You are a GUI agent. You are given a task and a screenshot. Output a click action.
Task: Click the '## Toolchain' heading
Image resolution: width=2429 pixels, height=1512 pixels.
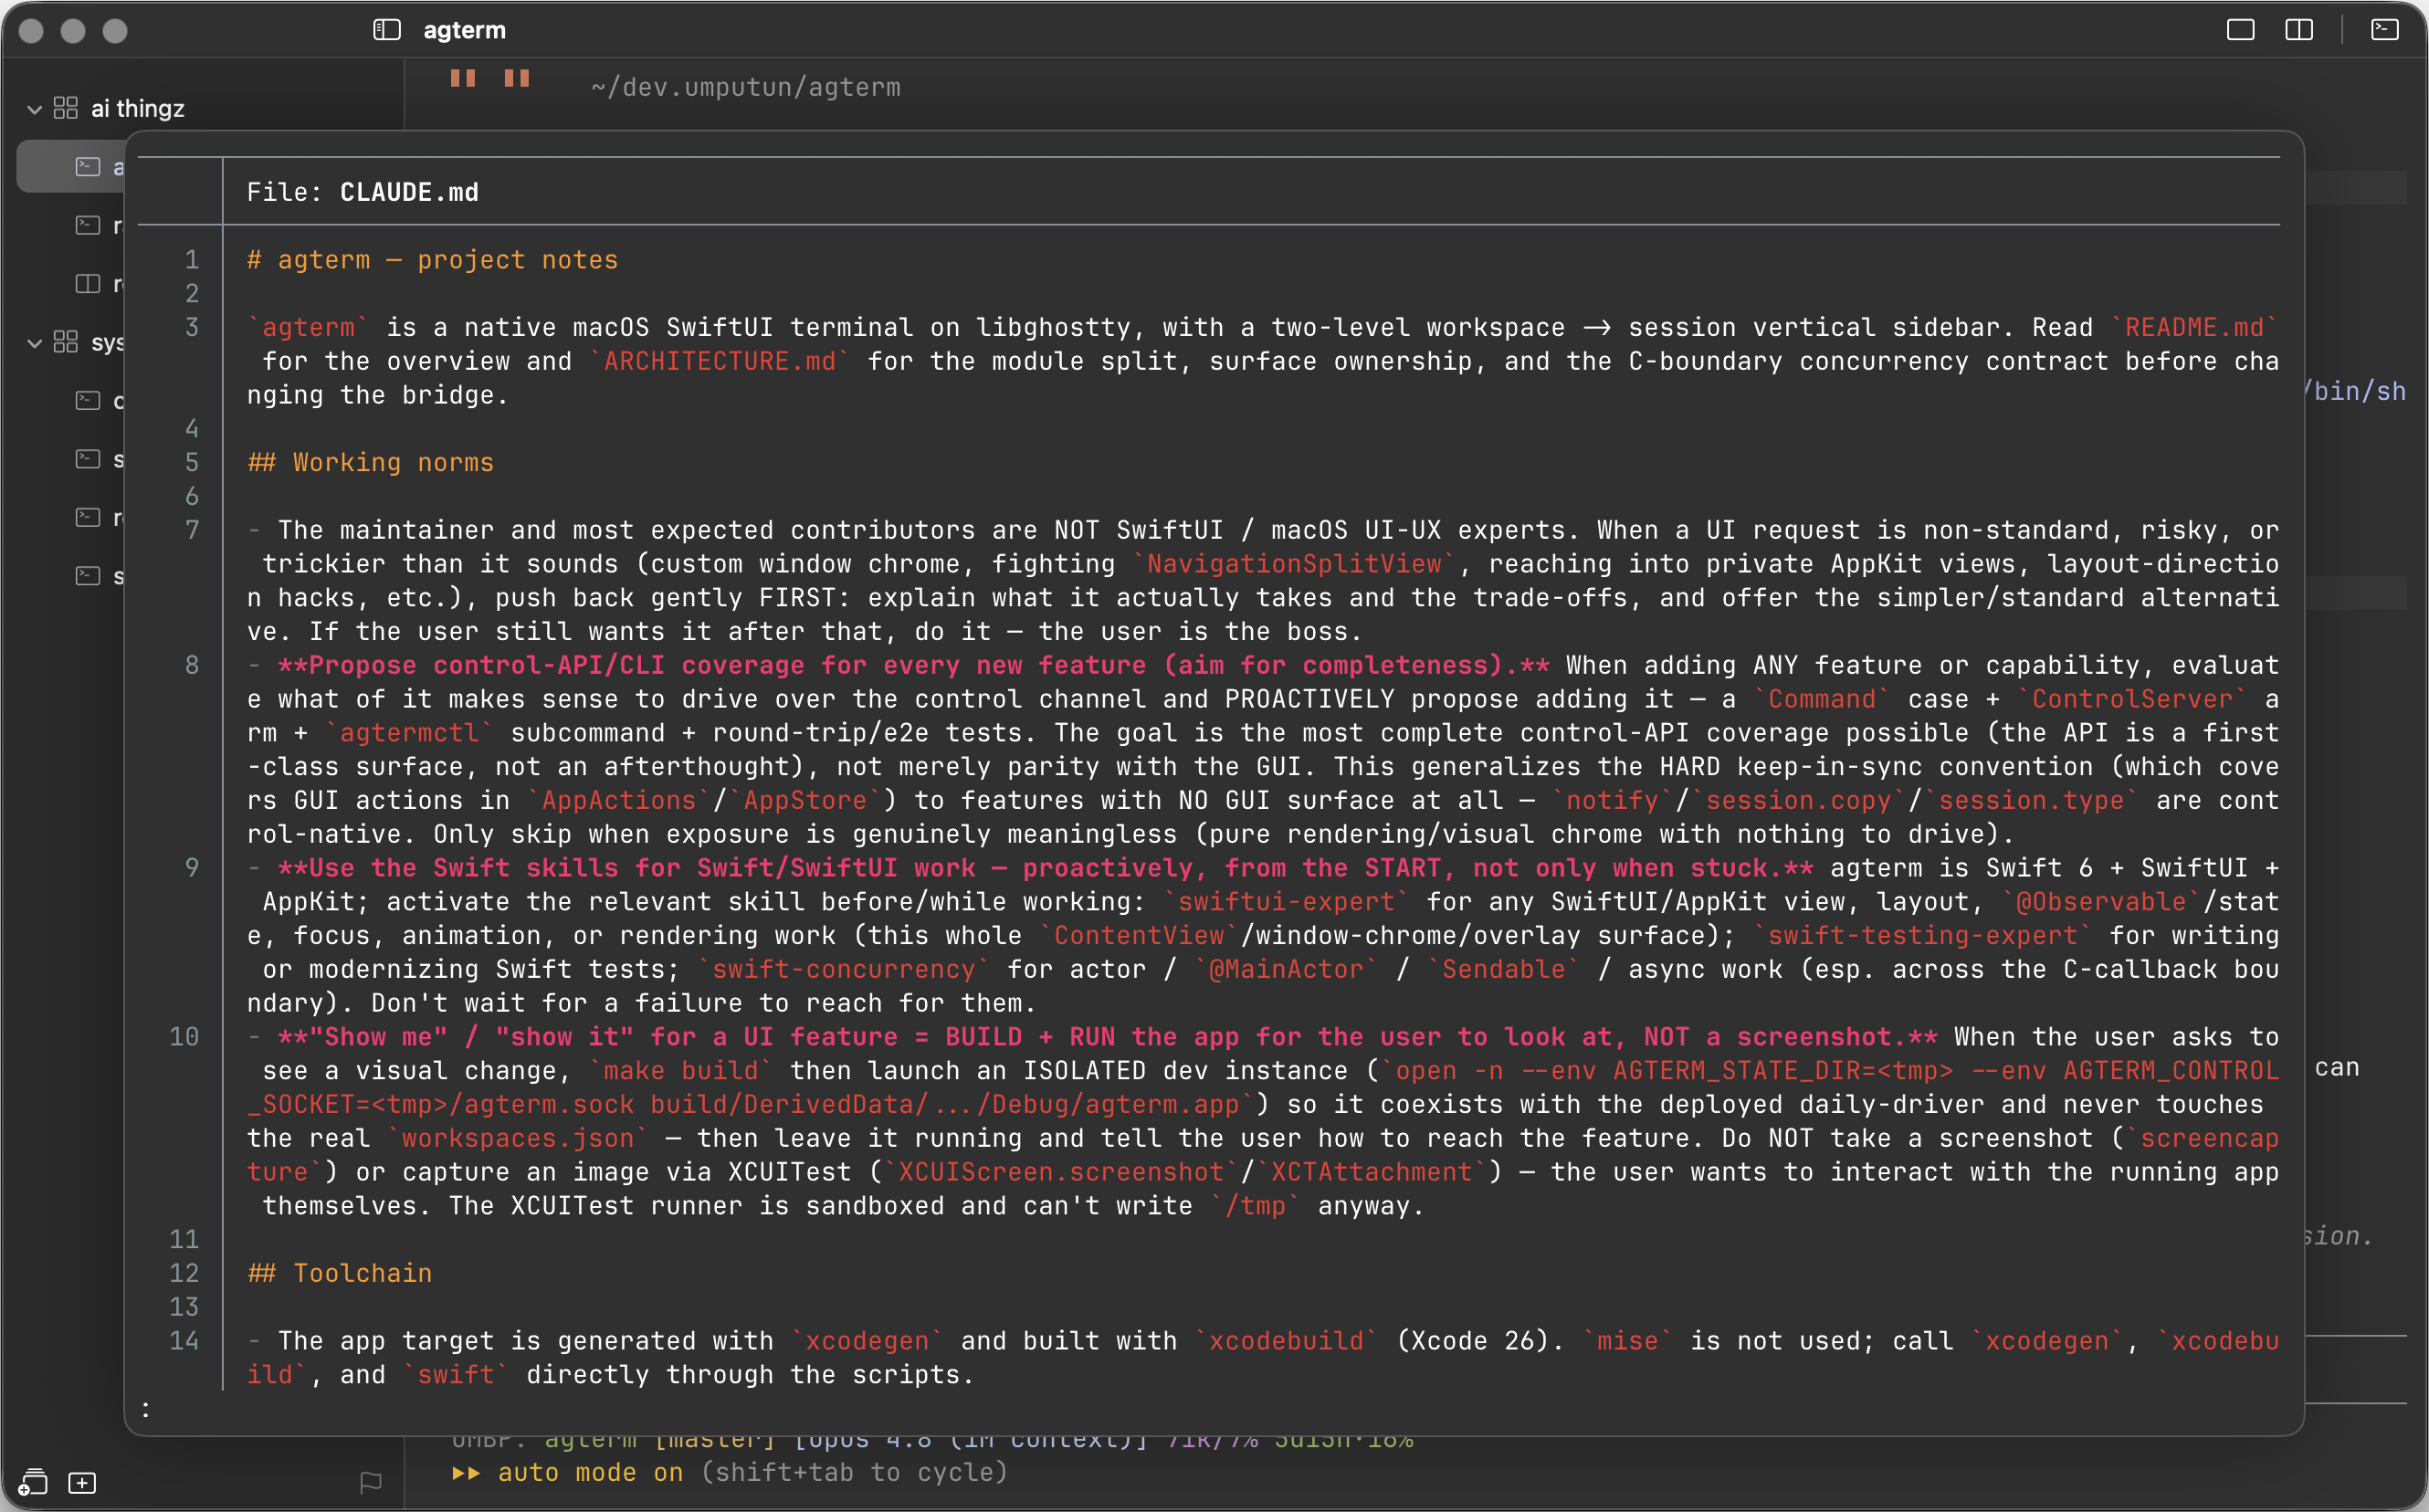click(340, 1273)
